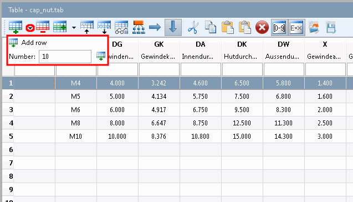Select the GK column header

click(x=159, y=44)
